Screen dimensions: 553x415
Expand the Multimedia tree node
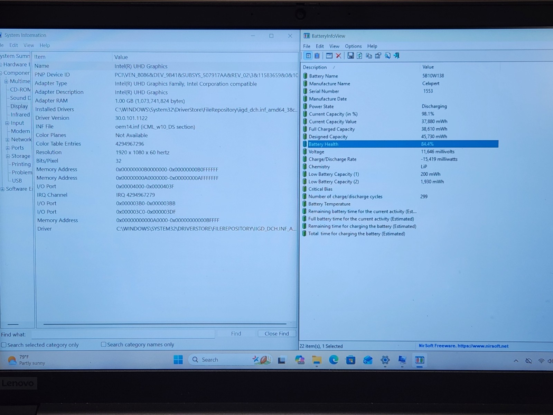[6, 82]
